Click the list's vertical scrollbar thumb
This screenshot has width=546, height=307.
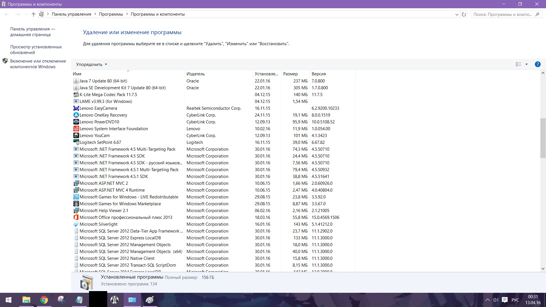543,138
